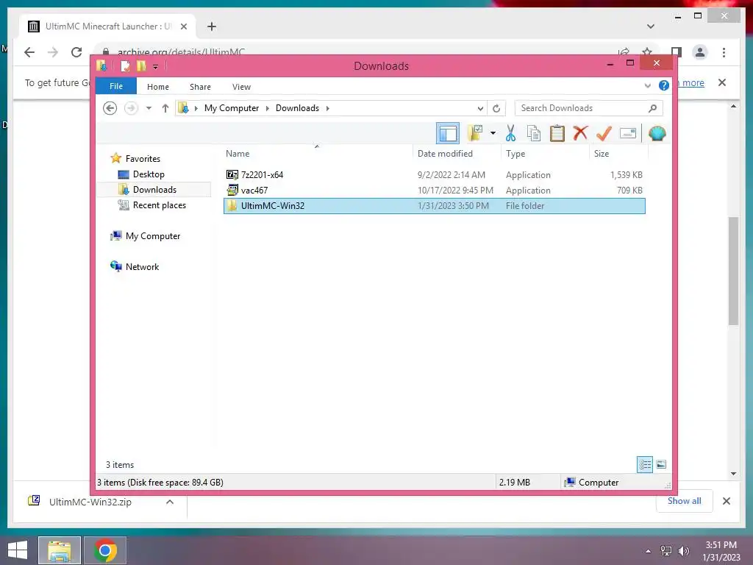This screenshot has height=565, width=753.
Task: Select My Computer in navigation pane
Action: 153,236
